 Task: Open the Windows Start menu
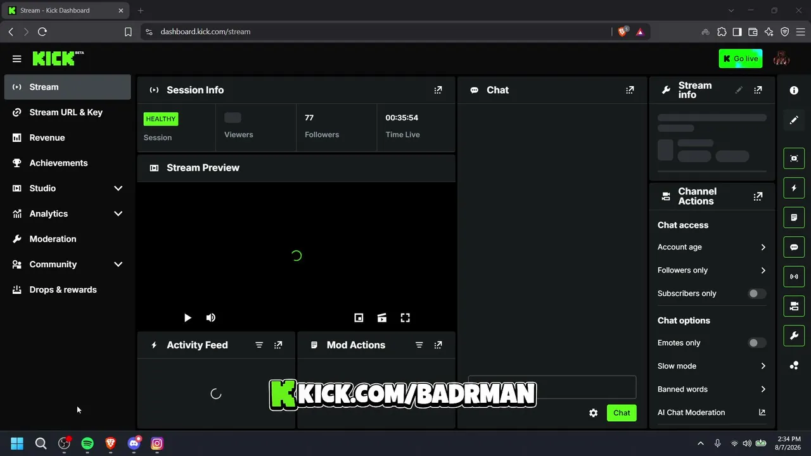pos(17,443)
